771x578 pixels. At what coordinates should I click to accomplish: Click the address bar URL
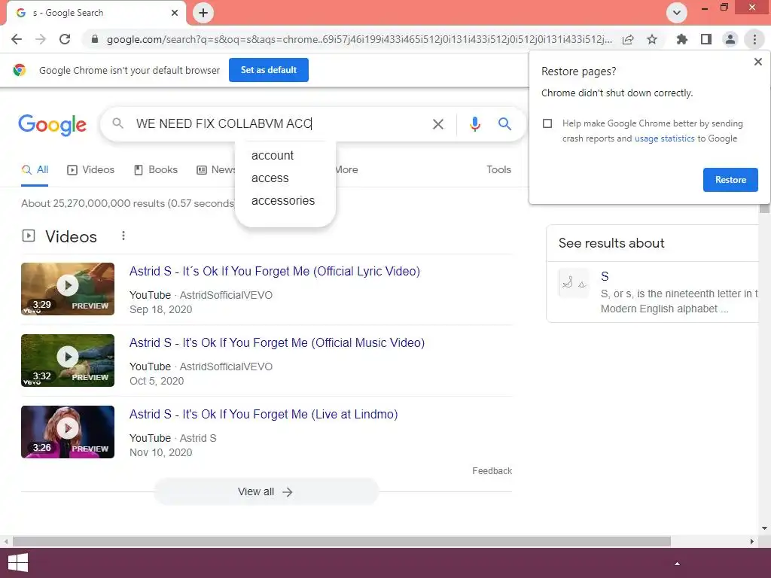tap(359, 39)
